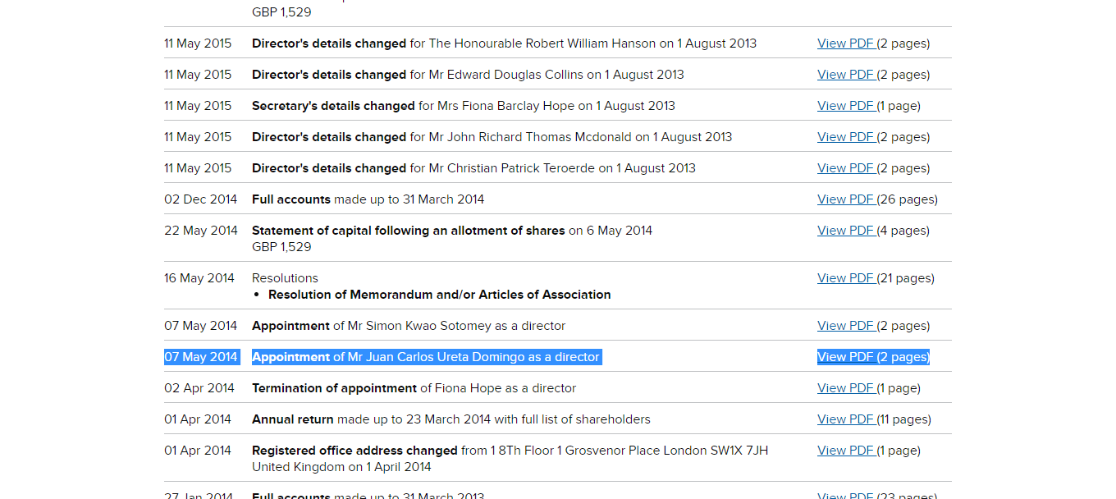
Task: Click the 16 May 2014 Resolutions heading
Action: [x=285, y=278]
